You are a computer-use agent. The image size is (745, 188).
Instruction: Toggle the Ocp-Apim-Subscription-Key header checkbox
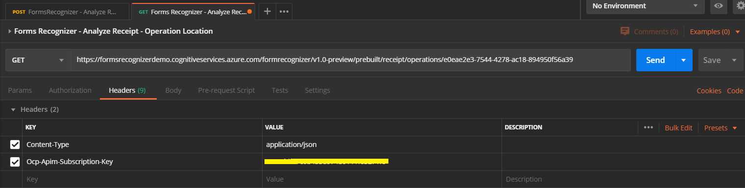click(x=15, y=162)
